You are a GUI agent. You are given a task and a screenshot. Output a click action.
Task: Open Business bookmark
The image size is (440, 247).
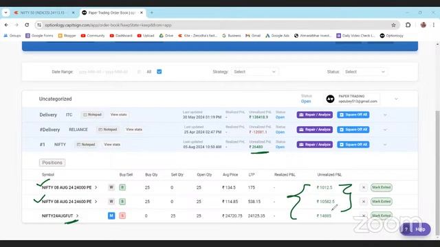click(x=232, y=36)
